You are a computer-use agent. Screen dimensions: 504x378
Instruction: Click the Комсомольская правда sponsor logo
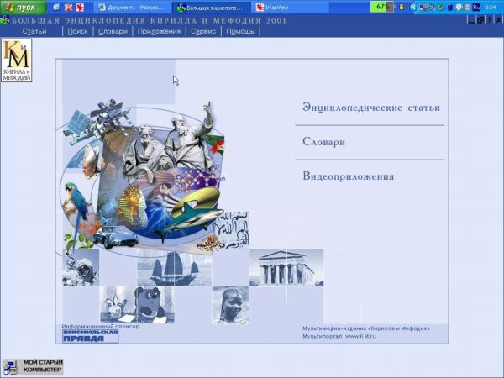pos(90,336)
